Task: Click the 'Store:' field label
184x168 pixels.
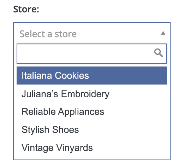Action: [26, 9]
